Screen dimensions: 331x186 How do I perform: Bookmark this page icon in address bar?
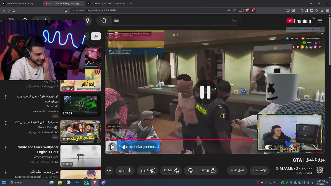pyautogui.click(x=66, y=10)
